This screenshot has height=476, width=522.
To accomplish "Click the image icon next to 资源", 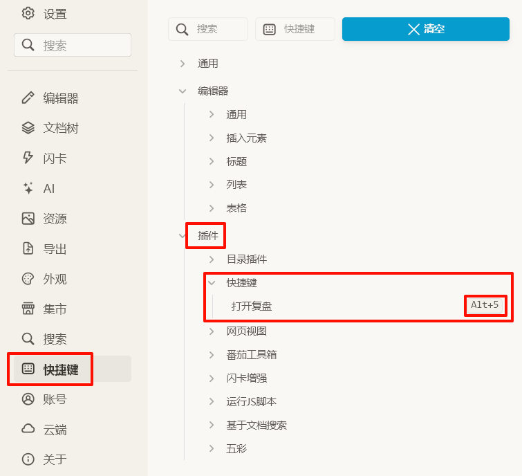I will pos(28,219).
